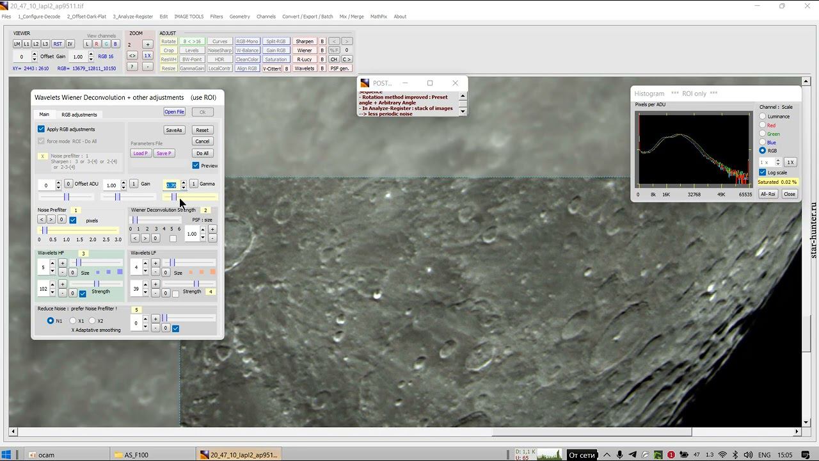Uncheck the Preview checkbox

[196, 166]
